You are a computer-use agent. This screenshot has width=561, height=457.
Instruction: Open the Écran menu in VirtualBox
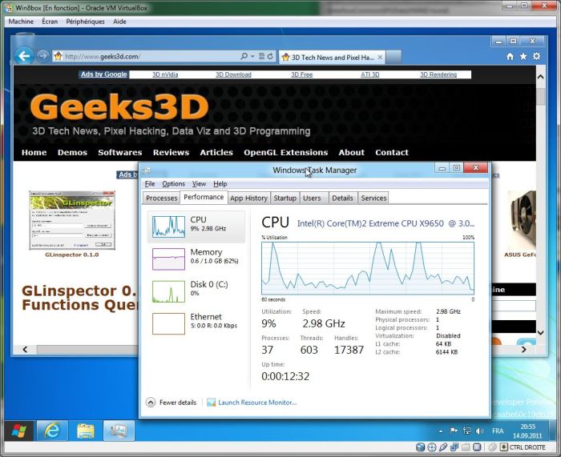pos(50,22)
